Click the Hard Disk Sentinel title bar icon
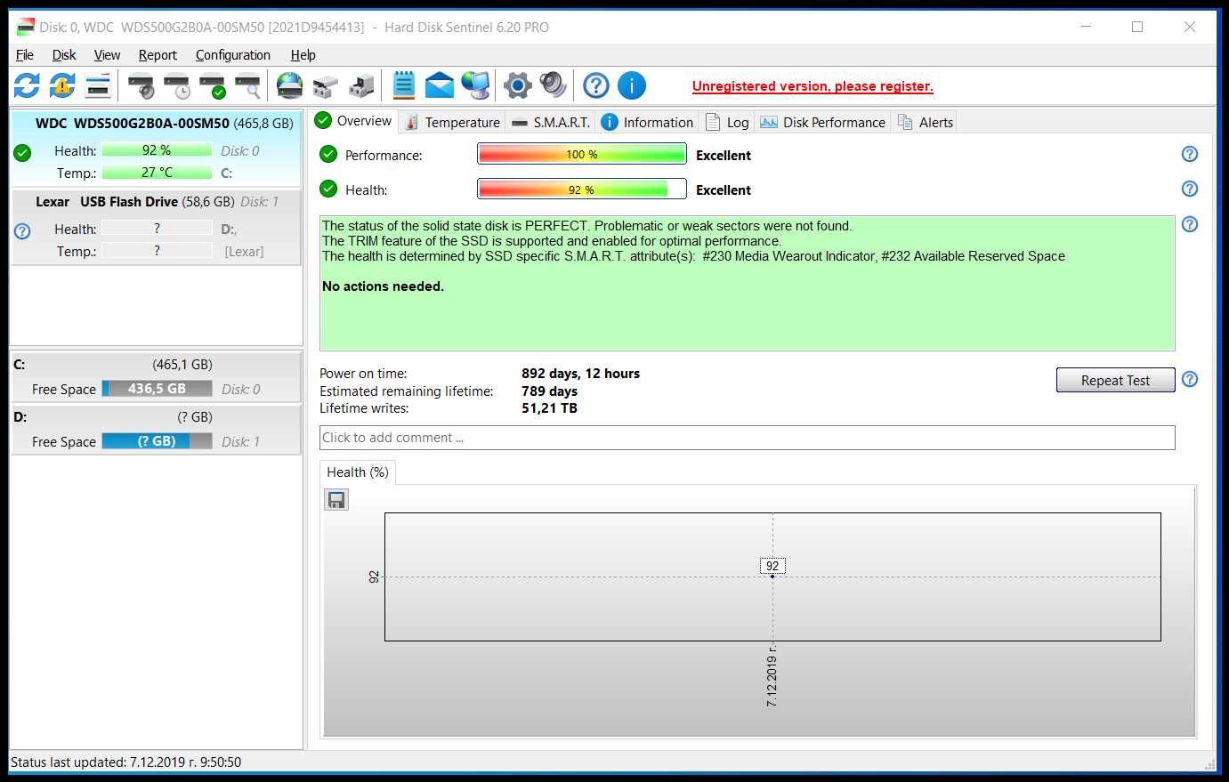 pyautogui.click(x=26, y=27)
